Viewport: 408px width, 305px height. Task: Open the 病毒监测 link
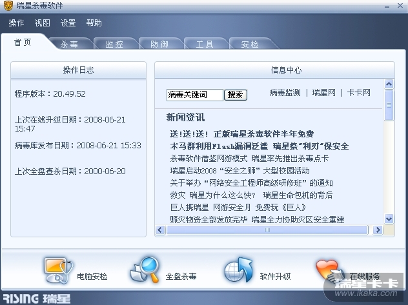point(285,93)
